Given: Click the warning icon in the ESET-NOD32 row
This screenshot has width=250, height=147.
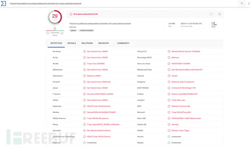Looking at the screenshot, I should tap(169, 88).
